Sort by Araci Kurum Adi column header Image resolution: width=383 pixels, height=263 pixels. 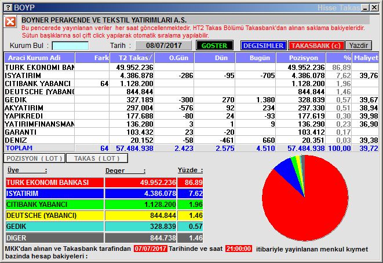(39, 58)
